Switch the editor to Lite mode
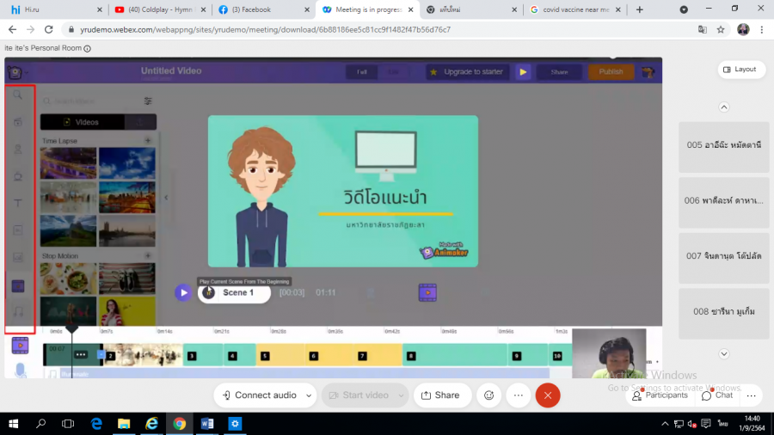 click(x=392, y=72)
